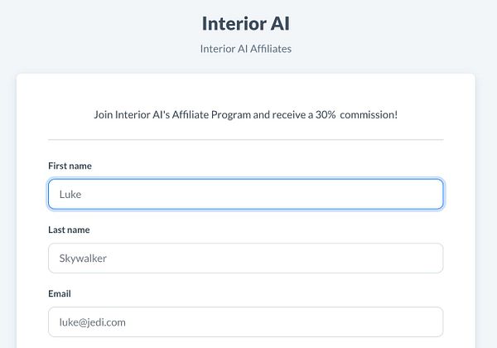Click the "Luke" placeholder text
This screenshot has width=497, height=348.
[x=70, y=195]
